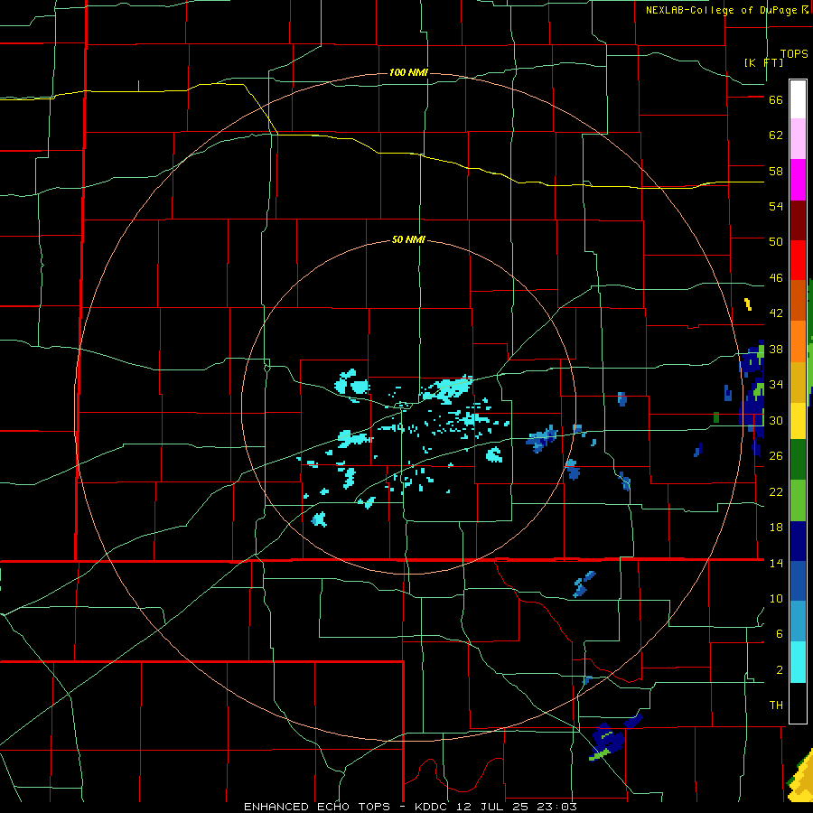Click the magenta legend swatch

click(798, 180)
